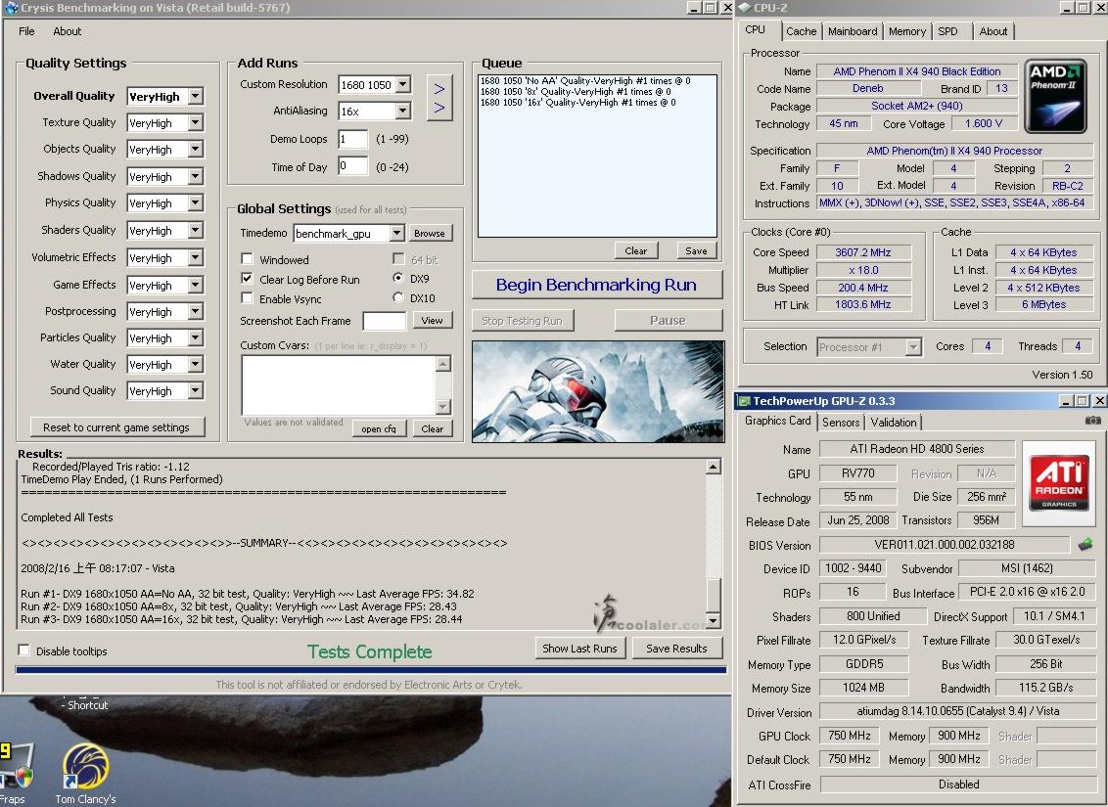Screen dimensions: 1108x807
Task: Open the About tab in CPU-Z
Action: (993, 31)
